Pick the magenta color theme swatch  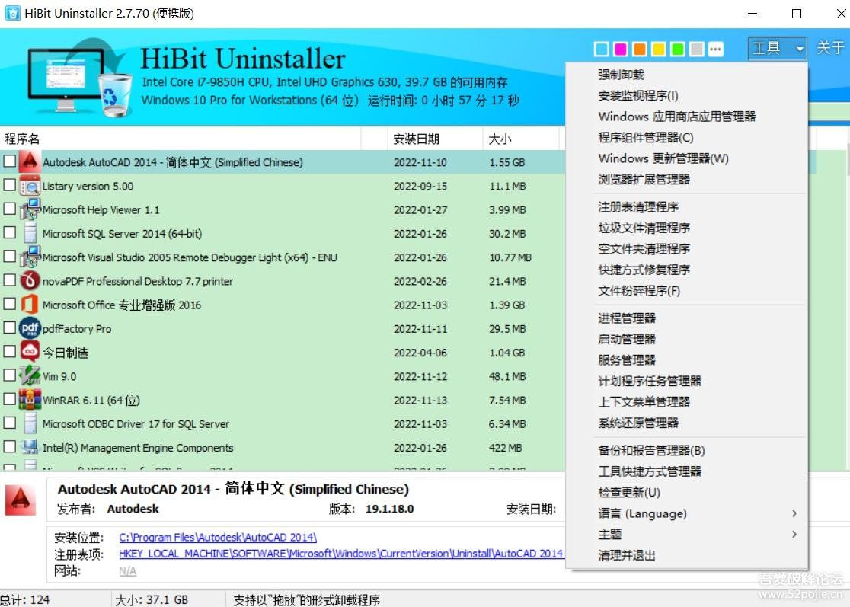(x=621, y=50)
